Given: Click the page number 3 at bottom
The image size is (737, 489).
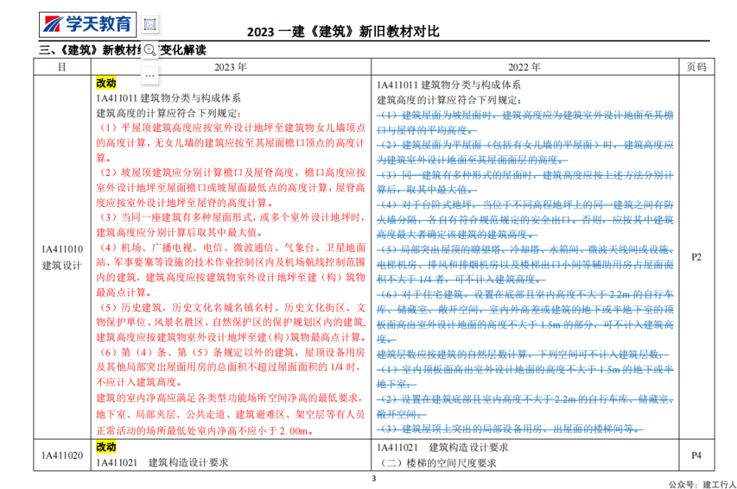Looking at the screenshot, I should [374, 479].
